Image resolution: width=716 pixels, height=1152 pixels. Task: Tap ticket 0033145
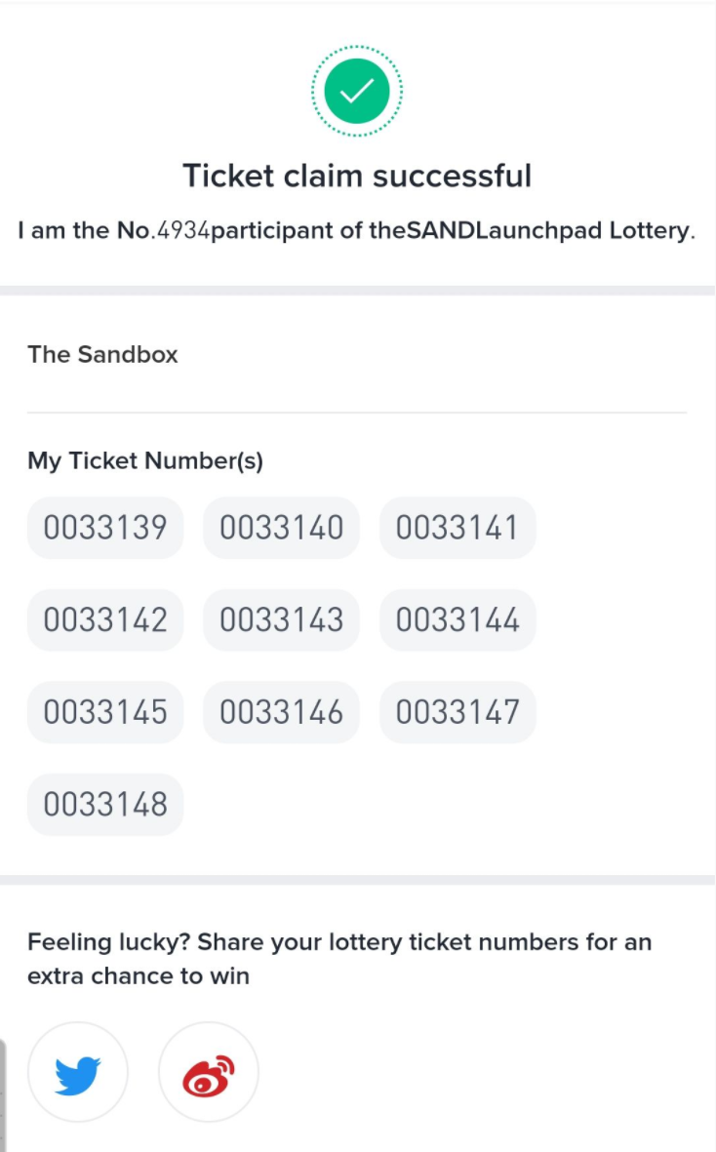(105, 712)
